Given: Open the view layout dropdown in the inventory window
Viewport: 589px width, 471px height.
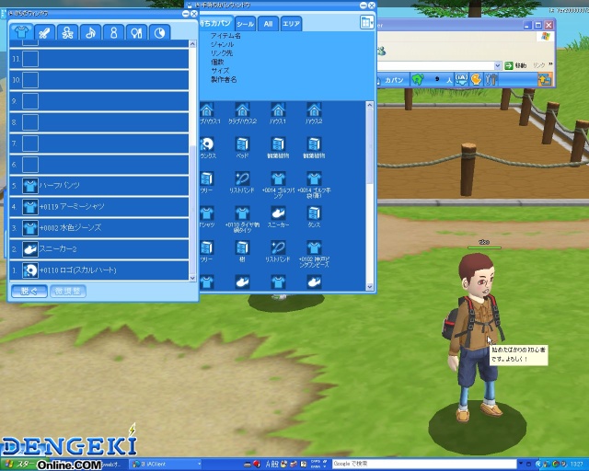Looking at the screenshot, I should (x=366, y=22).
